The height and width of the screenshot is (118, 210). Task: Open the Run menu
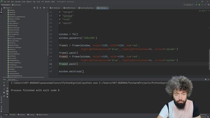[34, 2]
